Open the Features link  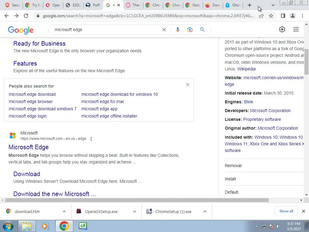[x=25, y=63]
